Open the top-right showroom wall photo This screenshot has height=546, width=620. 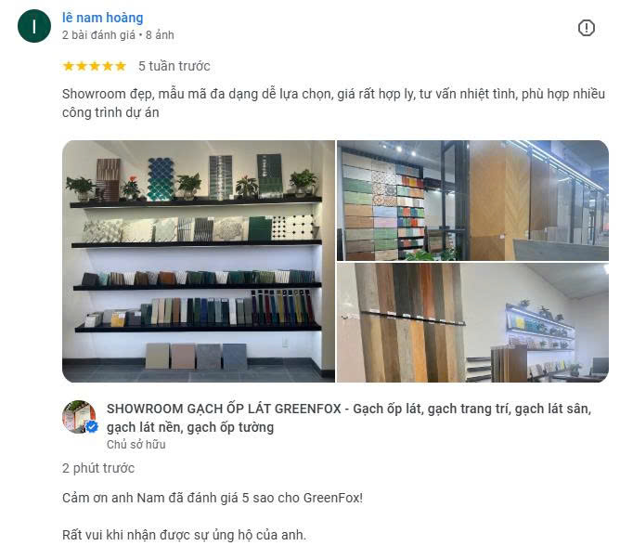[x=472, y=201]
